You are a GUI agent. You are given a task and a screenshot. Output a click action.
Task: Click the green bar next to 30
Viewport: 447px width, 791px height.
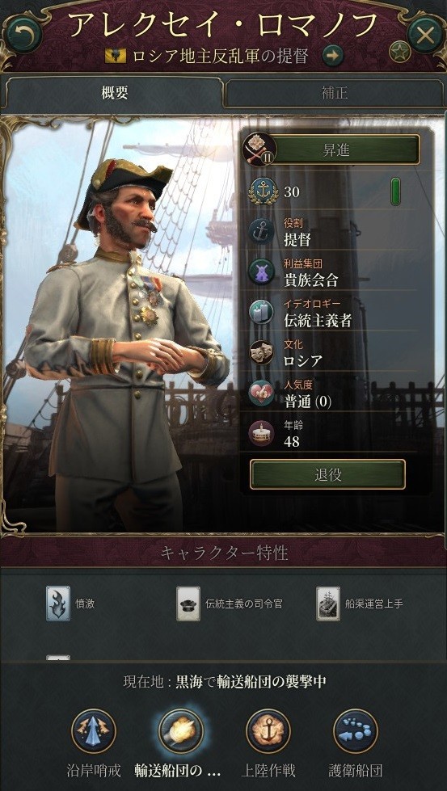[396, 191]
